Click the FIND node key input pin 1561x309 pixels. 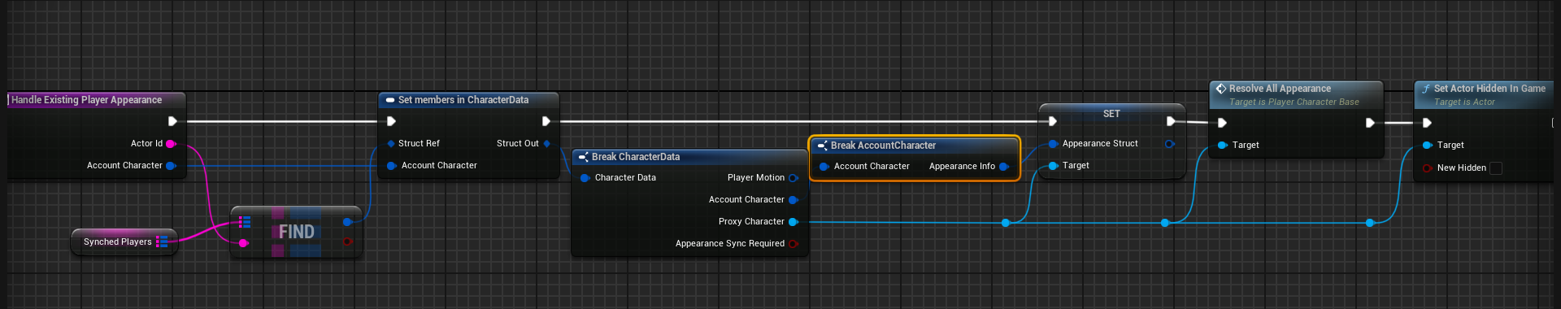[x=243, y=242]
